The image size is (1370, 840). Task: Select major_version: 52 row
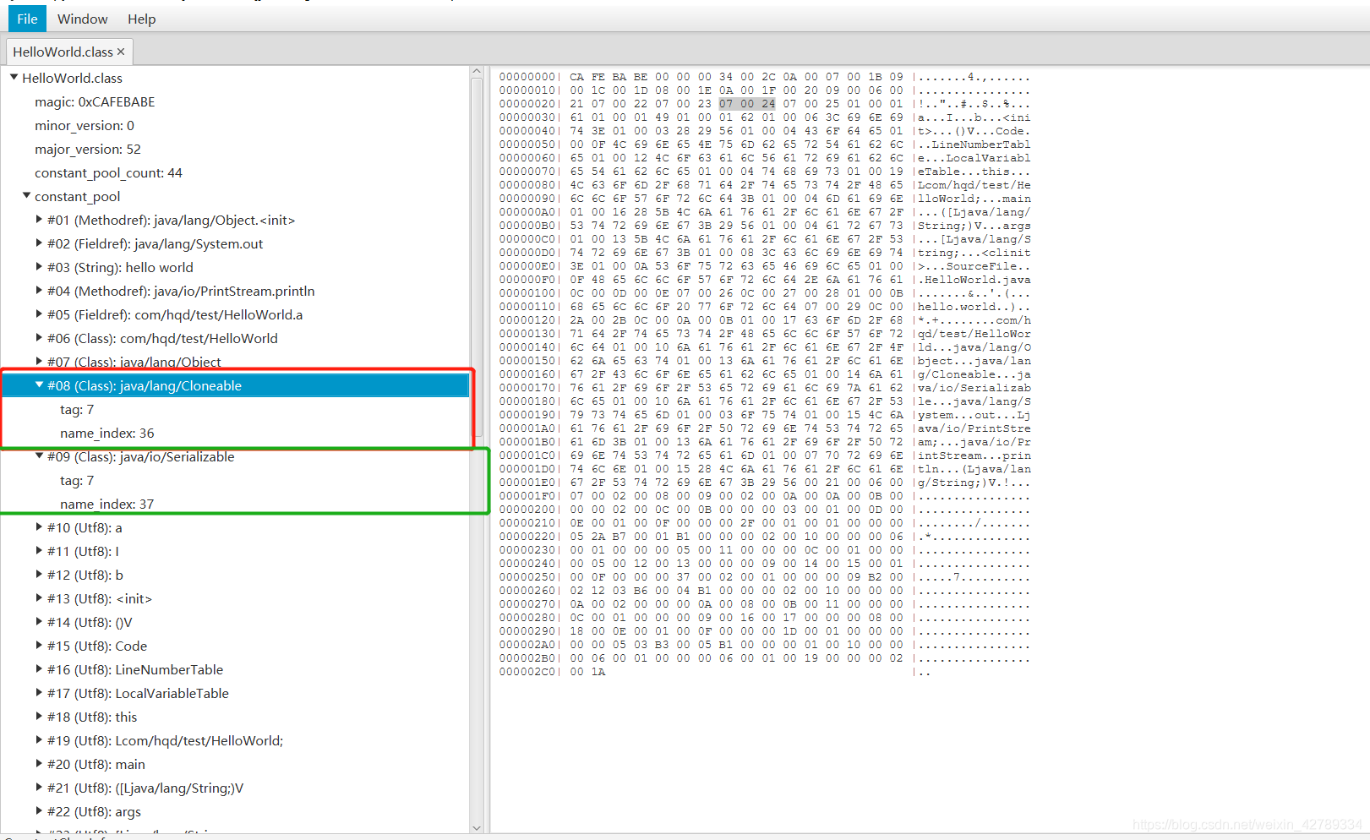[x=235, y=149]
